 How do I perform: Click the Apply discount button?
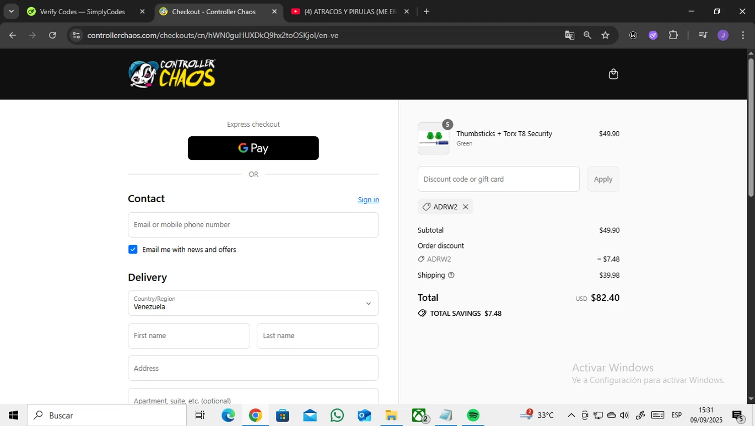[x=603, y=179]
